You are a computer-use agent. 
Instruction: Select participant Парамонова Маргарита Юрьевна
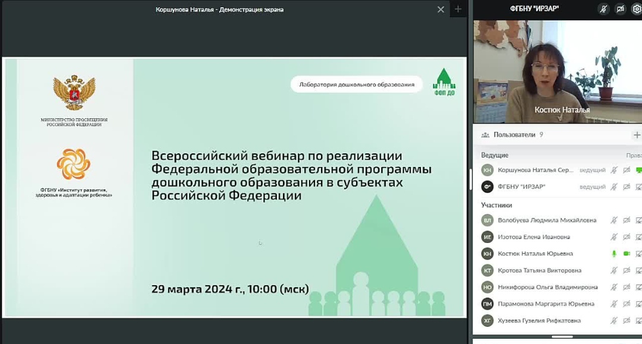click(546, 304)
